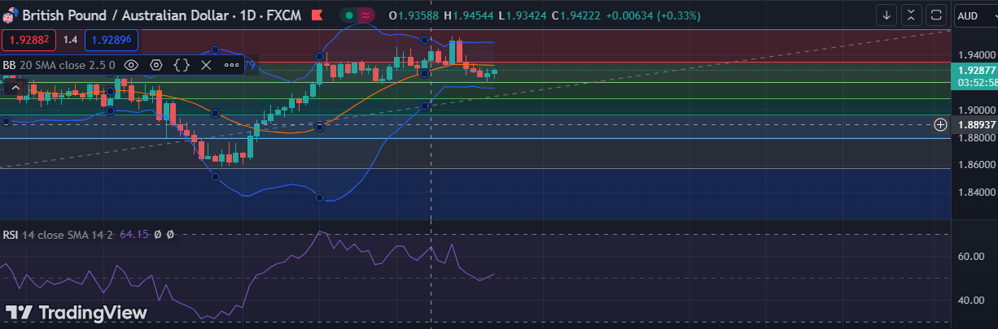Click the blue buy price 1.92896 button
Image resolution: width=998 pixels, height=329 pixels.
pos(111,40)
